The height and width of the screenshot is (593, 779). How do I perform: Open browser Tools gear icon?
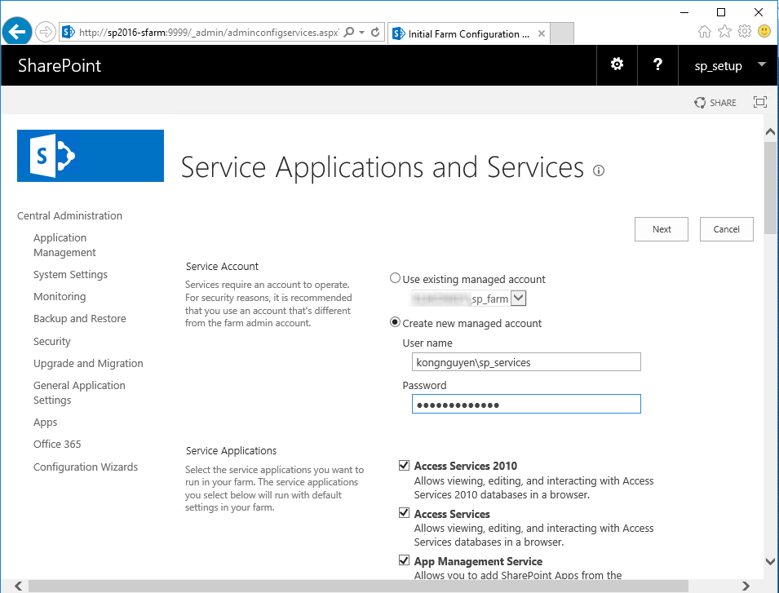(744, 31)
